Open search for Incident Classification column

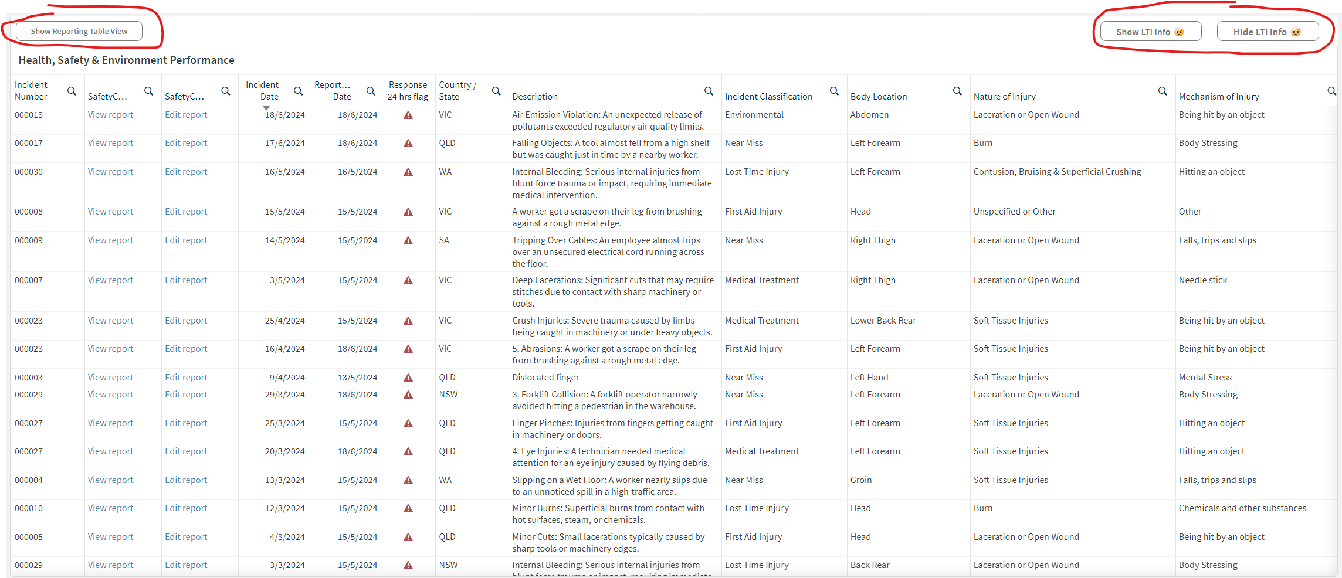[834, 91]
